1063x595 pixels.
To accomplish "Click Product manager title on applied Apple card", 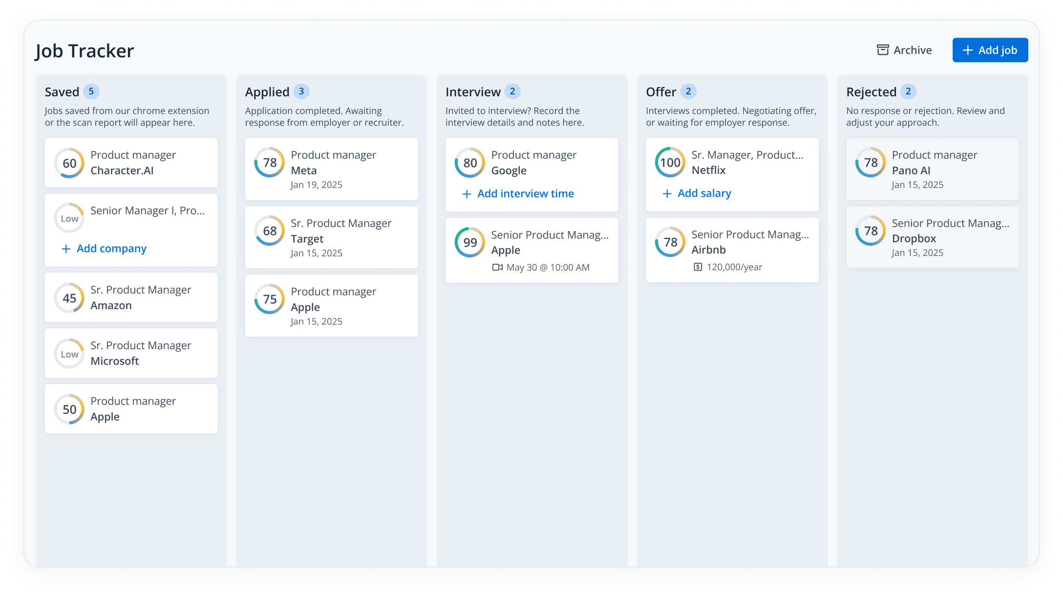I will tap(333, 292).
